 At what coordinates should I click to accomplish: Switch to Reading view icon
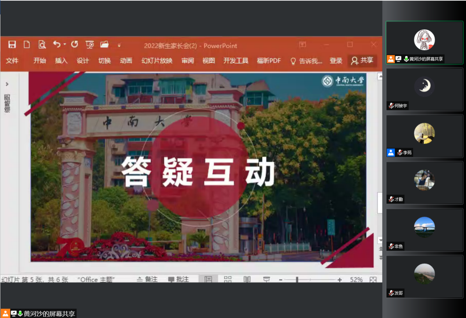coord(247,279)
